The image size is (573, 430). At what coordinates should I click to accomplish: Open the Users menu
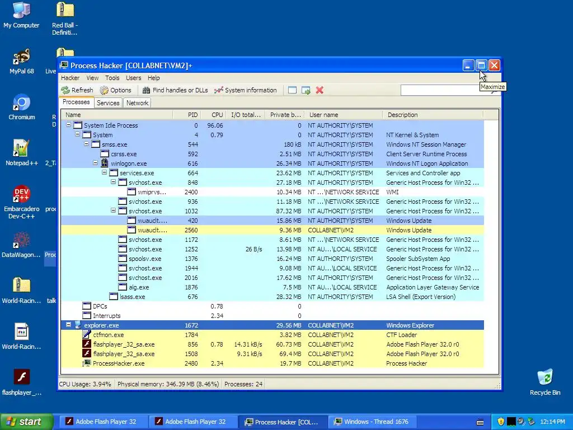[133, 78]
